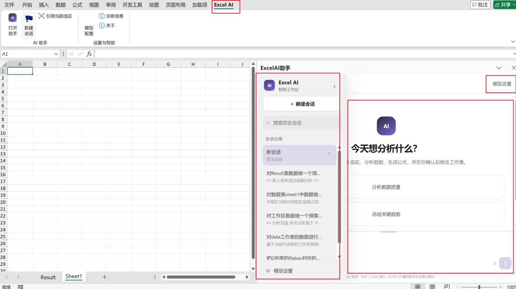This screenshot has width=516, height=289.
Task: Click the + 新建会话 button in sidebar
Action: (x=302, y=104)
